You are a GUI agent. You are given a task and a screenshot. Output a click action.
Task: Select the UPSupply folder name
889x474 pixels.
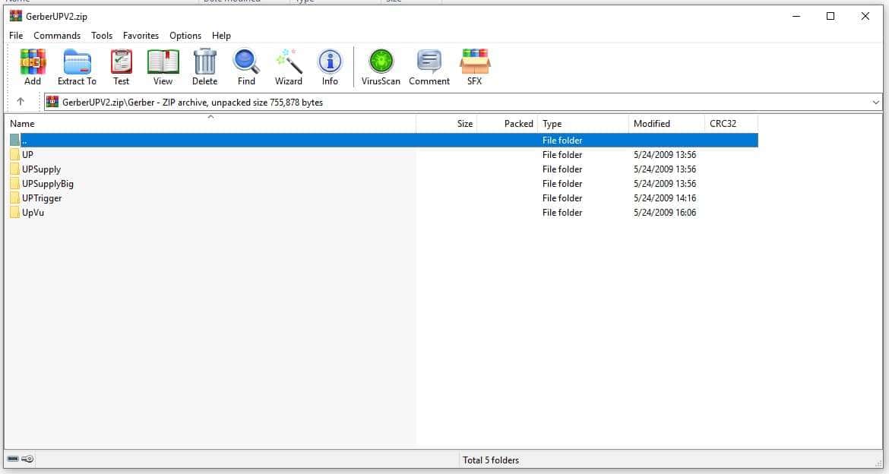(x=41, y=169)
